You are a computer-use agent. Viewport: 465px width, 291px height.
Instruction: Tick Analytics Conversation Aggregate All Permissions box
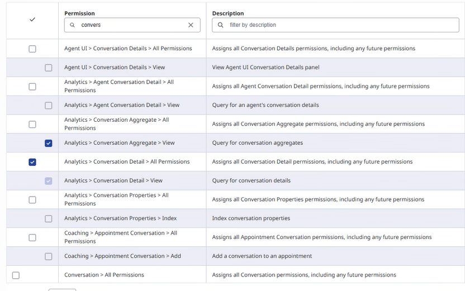point(32,124)
